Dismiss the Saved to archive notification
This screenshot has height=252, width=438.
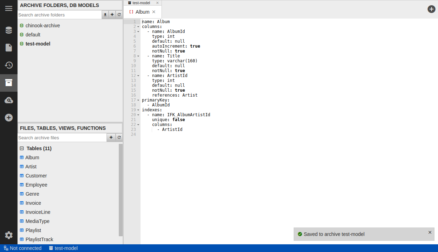pyautogui.click(x=430, y=232)
